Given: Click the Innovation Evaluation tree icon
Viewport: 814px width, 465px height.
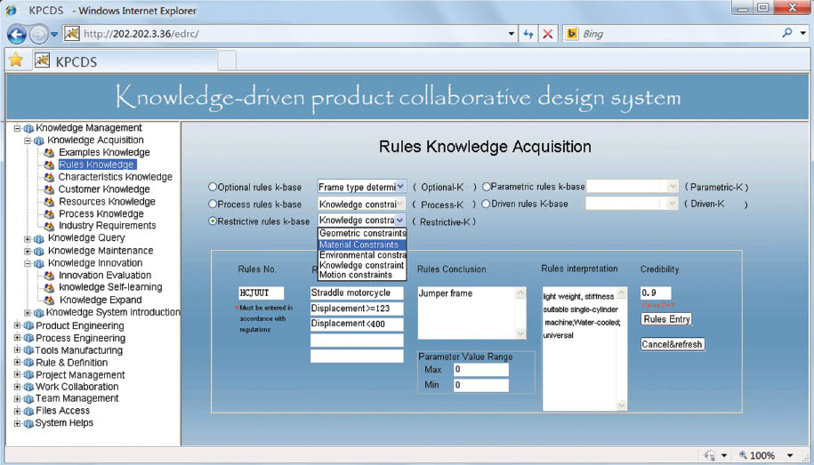Looking at the screenshot, I should point(50,276).
